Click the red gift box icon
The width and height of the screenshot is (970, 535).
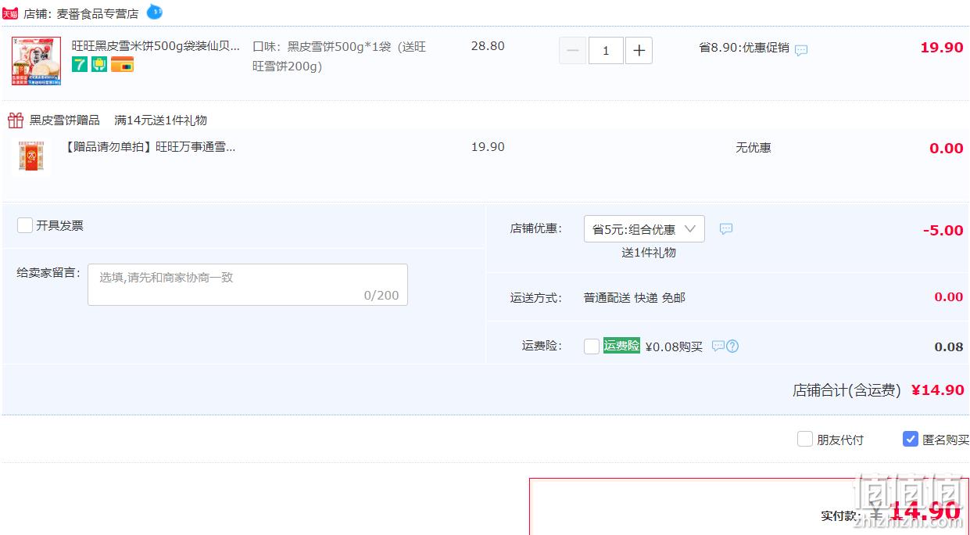tap(16, 120)
